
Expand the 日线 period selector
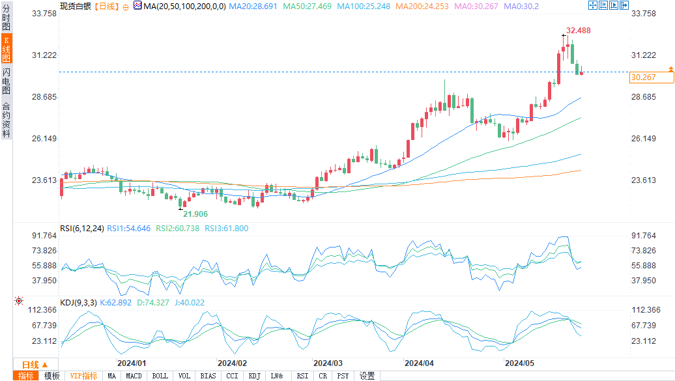(x=35, y=365)
